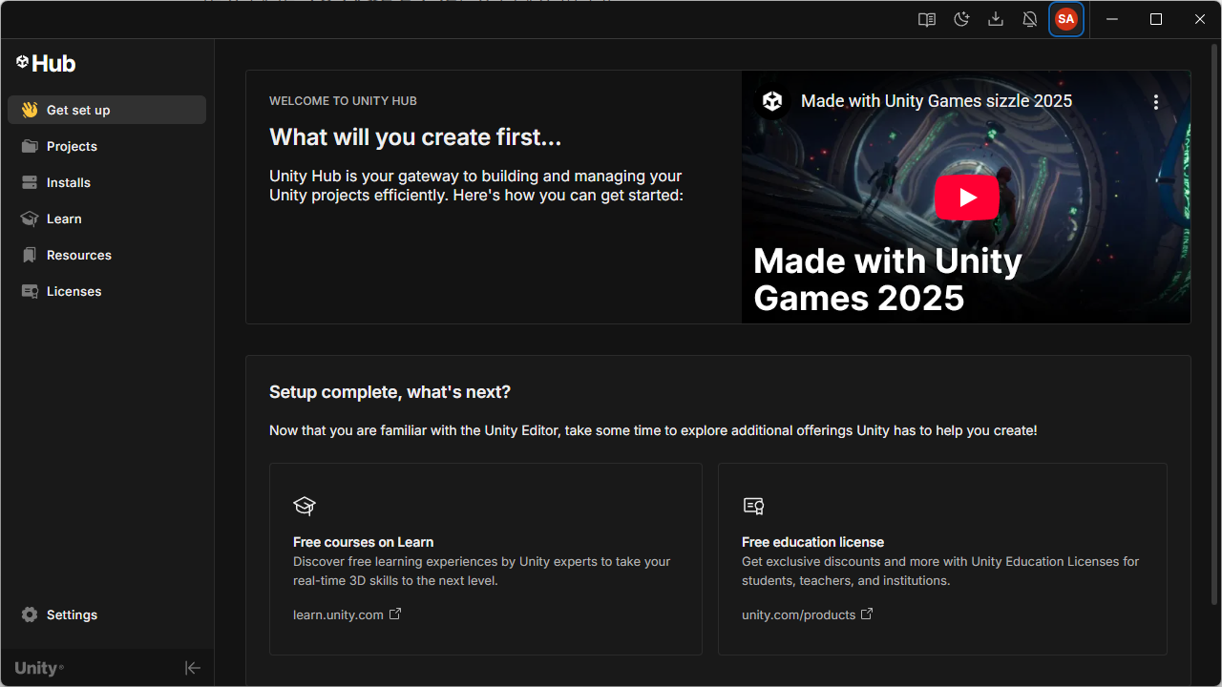
Task: Click the muted notifications bell icon
Action: (x=1030, y=19)
